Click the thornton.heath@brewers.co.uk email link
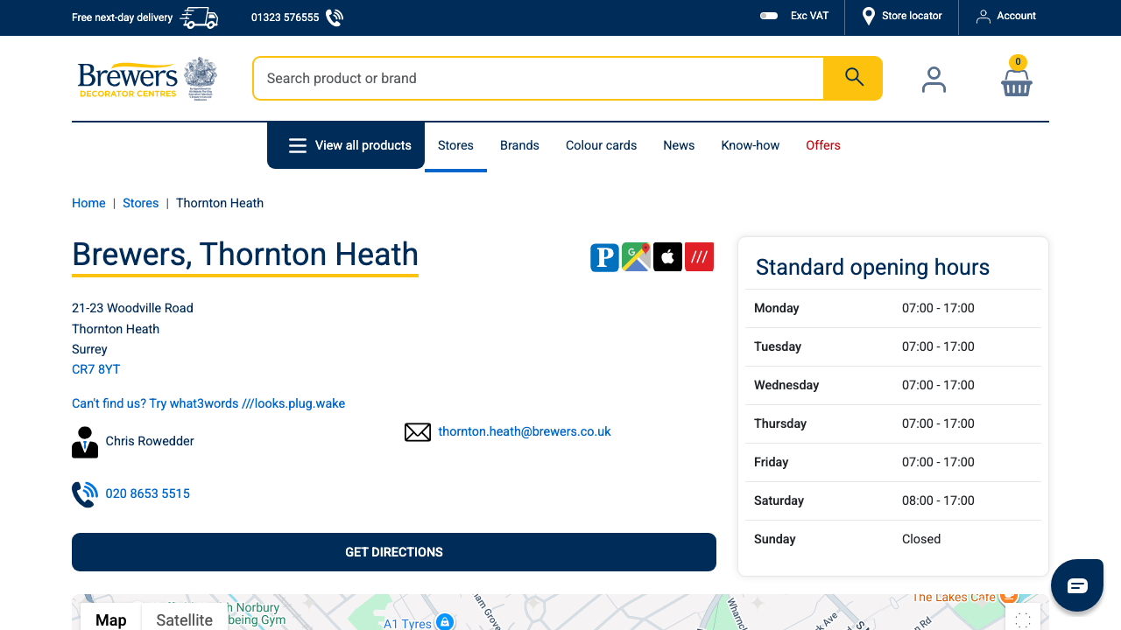Screen dimensions: 1121x630 (524, 431)
